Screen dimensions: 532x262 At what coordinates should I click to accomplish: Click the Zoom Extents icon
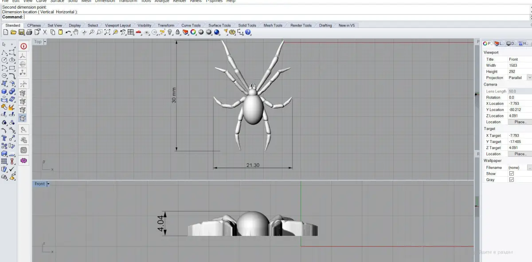107,32
